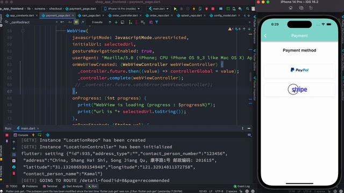This screenshot has height=193, width=344.
Task: Go to next search occurrence arrow
Action: click(x=116, y=22)
